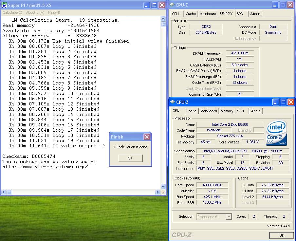Open SPD tab in front CPU-Z window
Image resolution: width=296 pixels, height=241 pixels.
pyautogui.click(x=240, y=111)
